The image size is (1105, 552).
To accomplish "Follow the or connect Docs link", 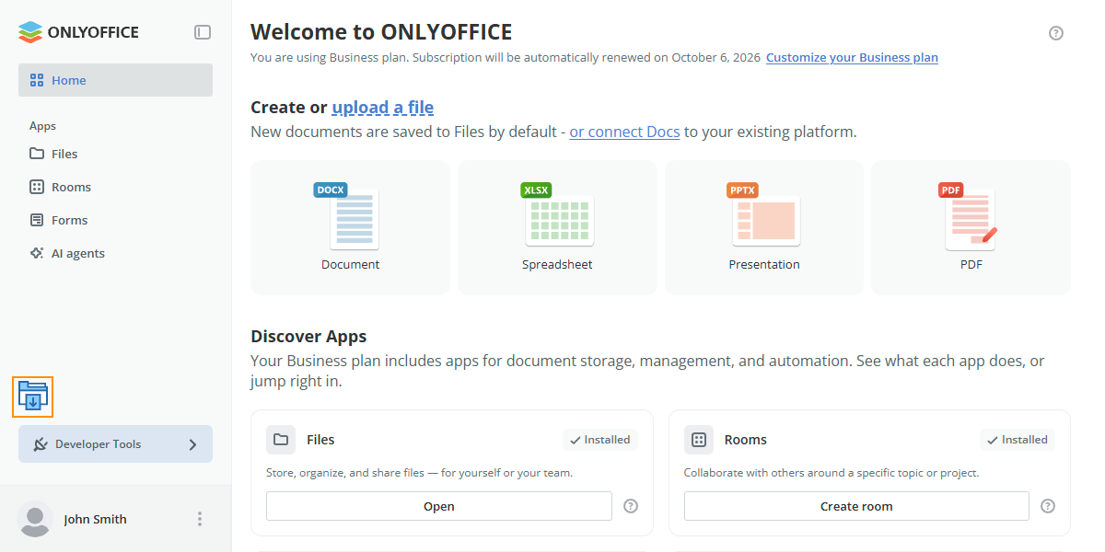I will (624, 132).
